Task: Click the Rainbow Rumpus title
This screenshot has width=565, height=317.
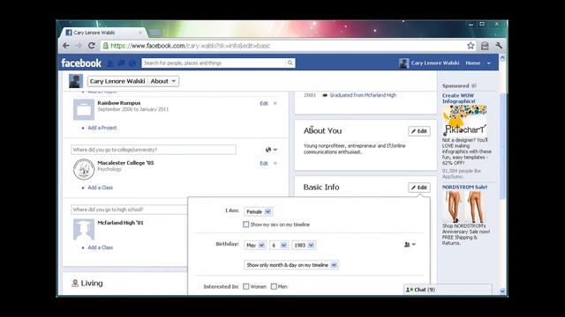Action: pyautogui.click(x=119, y=103)
